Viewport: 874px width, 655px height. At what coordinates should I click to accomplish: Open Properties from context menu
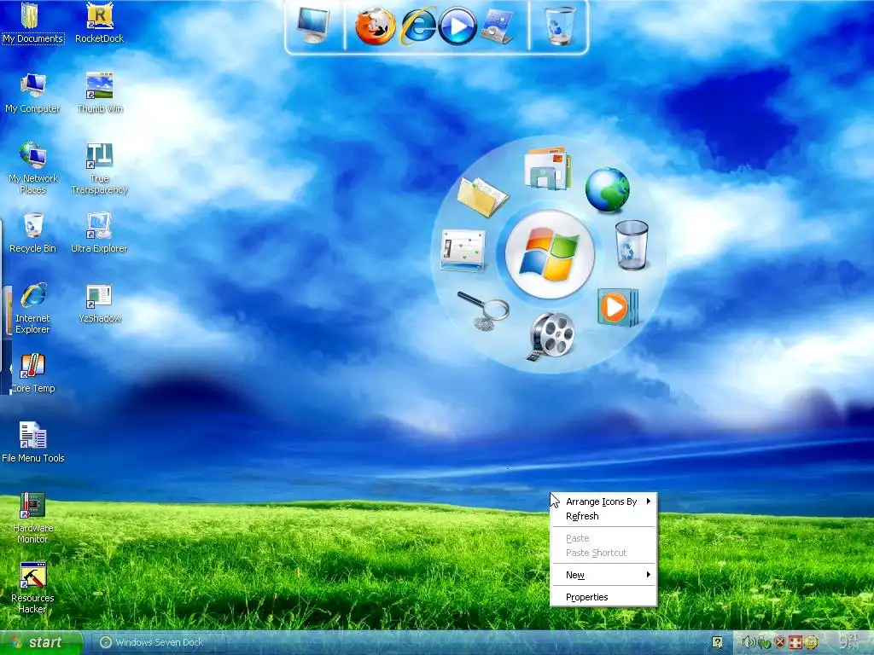[603, 597]
